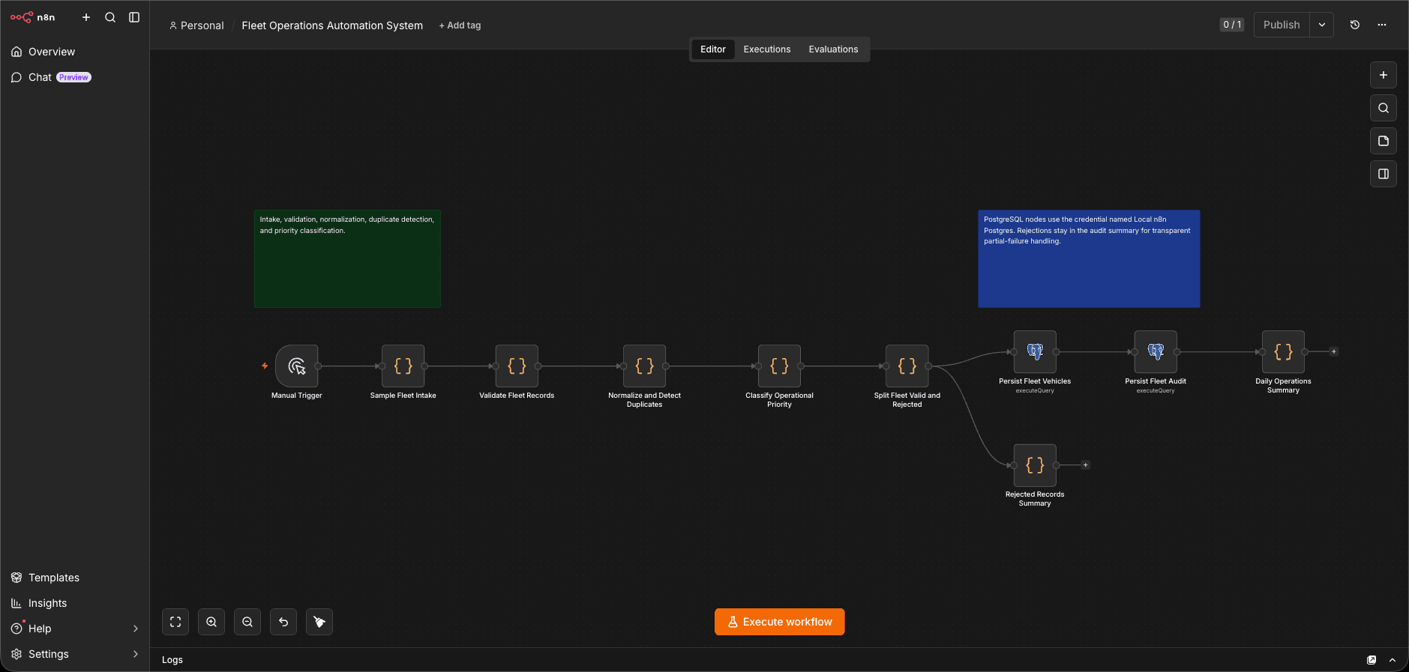Pop out the logs panel
1409x672 pixels.
click(x=1372, y=660)
